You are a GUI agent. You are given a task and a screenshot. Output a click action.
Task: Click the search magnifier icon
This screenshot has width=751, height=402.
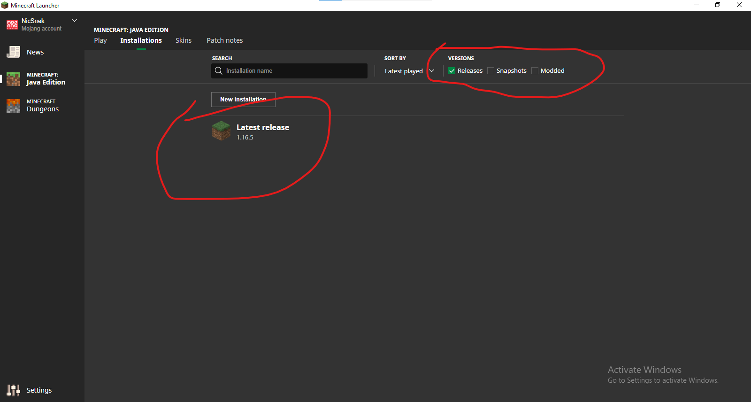point(219,71)
